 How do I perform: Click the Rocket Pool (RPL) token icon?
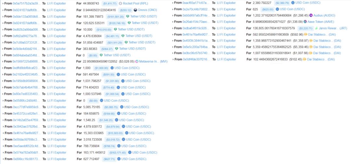[x=121, y=4]
